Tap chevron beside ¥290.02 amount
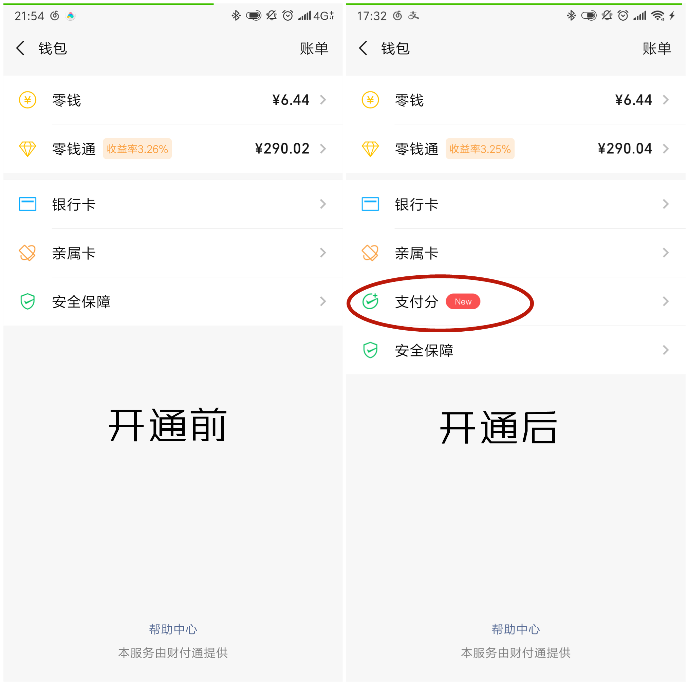This screenshot has width=689, height=685. (323, 149)
